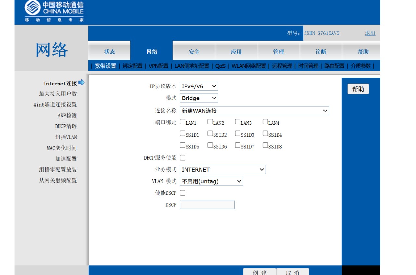The image size is (416, 275).
Task: Select QoS in the submenu bar
Action: click(220, 66)
